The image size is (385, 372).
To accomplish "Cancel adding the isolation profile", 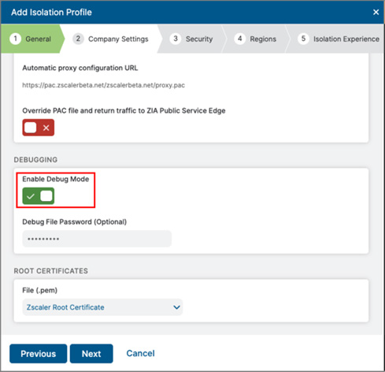I will (140, 353).
